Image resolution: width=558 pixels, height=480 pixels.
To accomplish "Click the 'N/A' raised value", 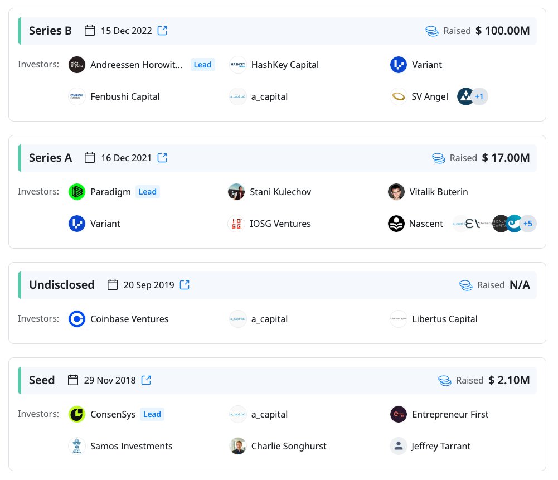I will [520, 285].
